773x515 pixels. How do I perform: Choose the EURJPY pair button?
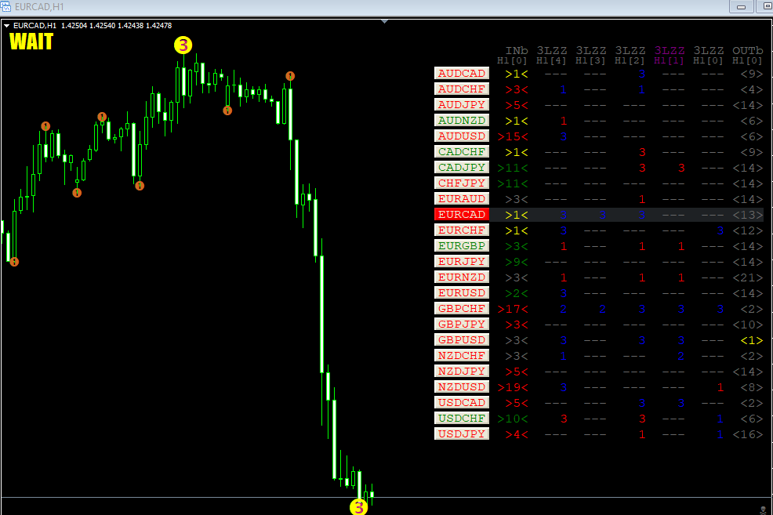pyautogui.click(x=462, y=261)
